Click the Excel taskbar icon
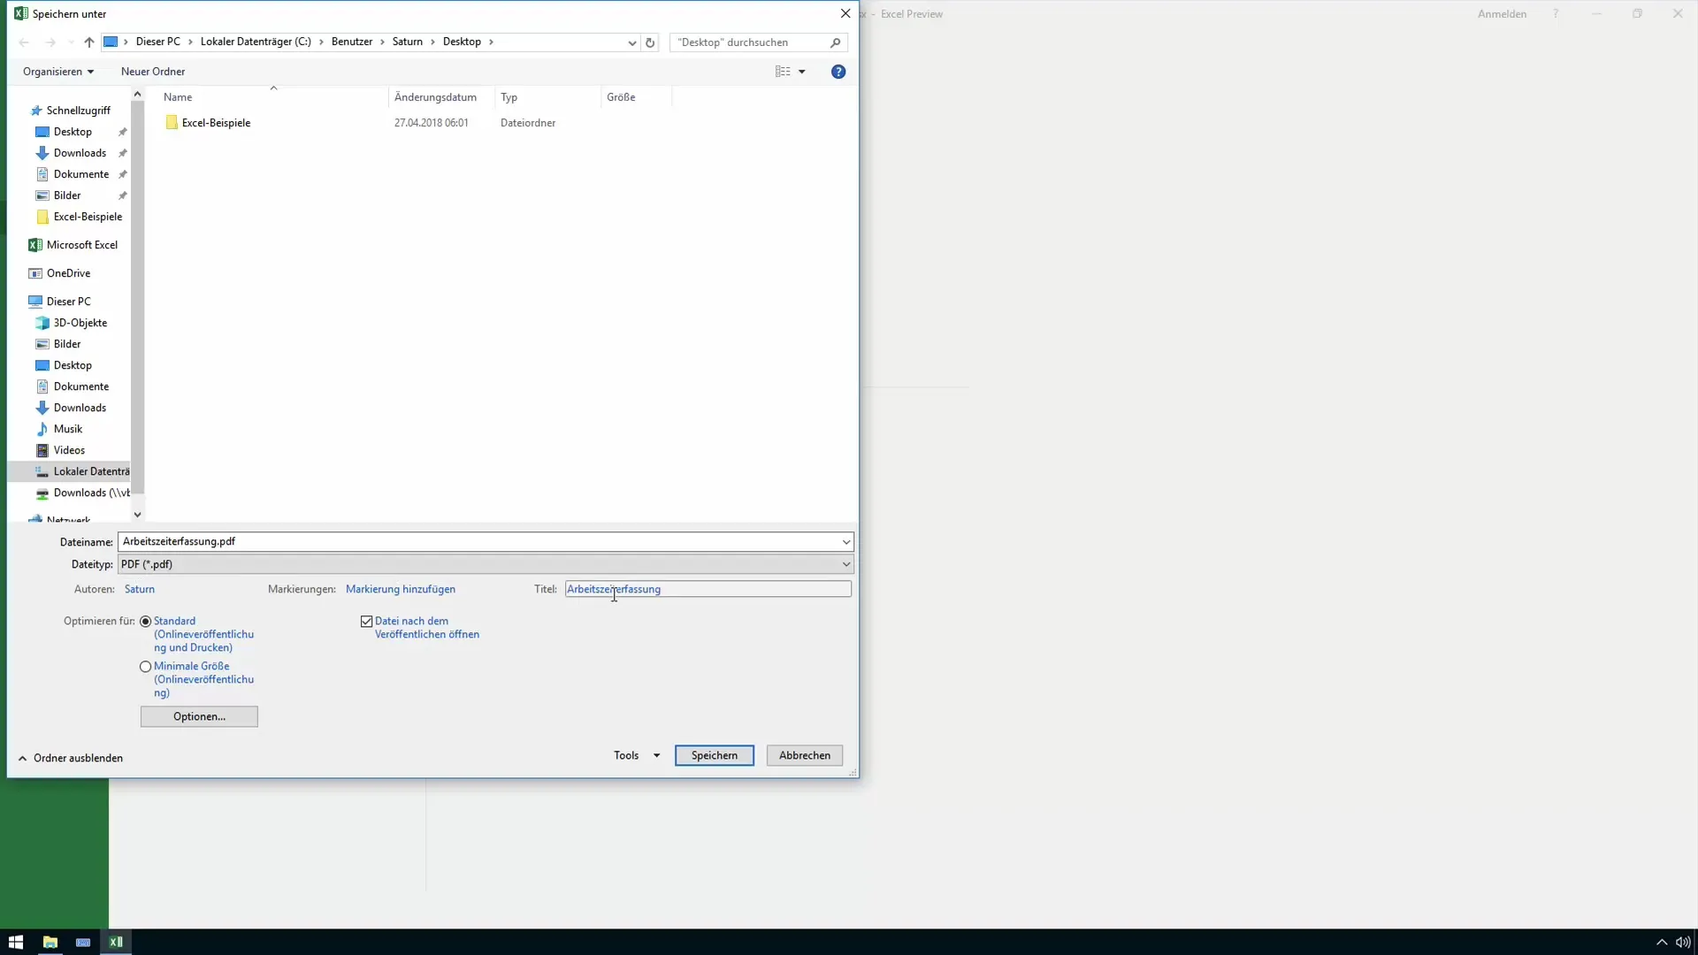Viewport: 1698px width, 955px height. tap(116, 942)
